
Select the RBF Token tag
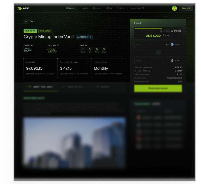(x=30, y=31)
